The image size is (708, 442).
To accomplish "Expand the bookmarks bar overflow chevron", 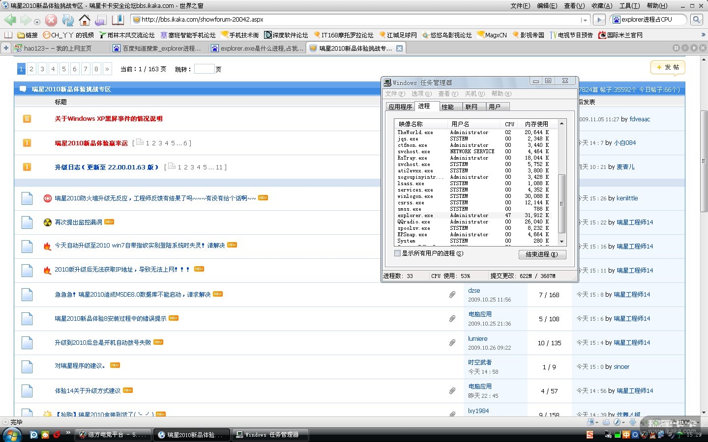I will click(x=703, y=35).
